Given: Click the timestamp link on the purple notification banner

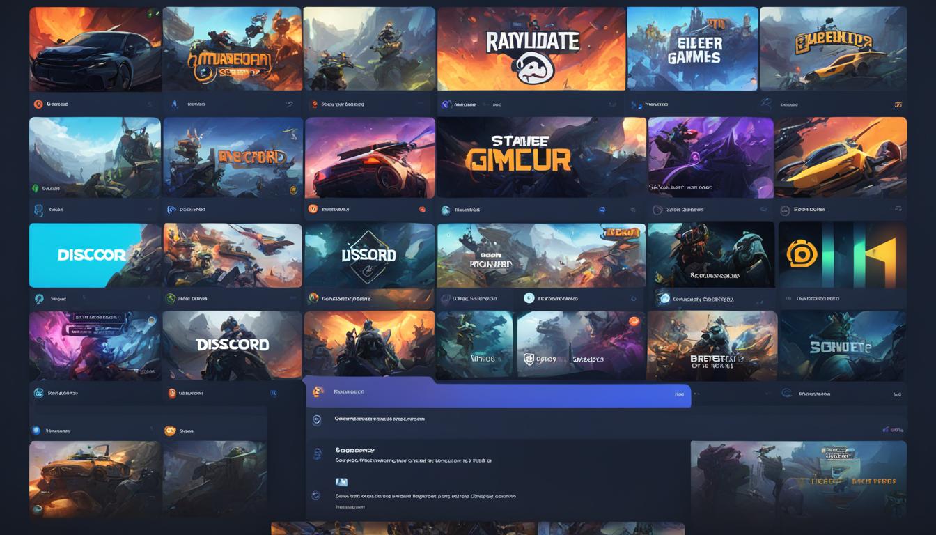Looking at the screenshot, I should click(x=678, y=394).
